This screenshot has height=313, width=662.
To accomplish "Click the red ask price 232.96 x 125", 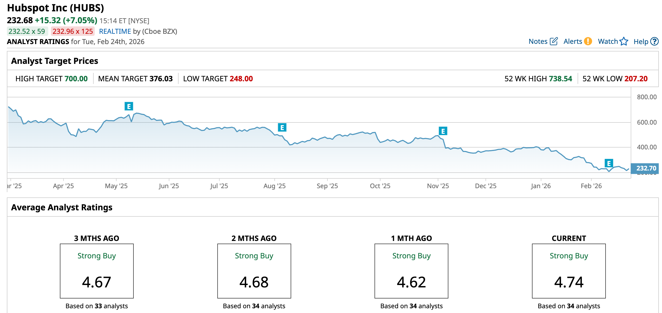I will coord(73,31).
